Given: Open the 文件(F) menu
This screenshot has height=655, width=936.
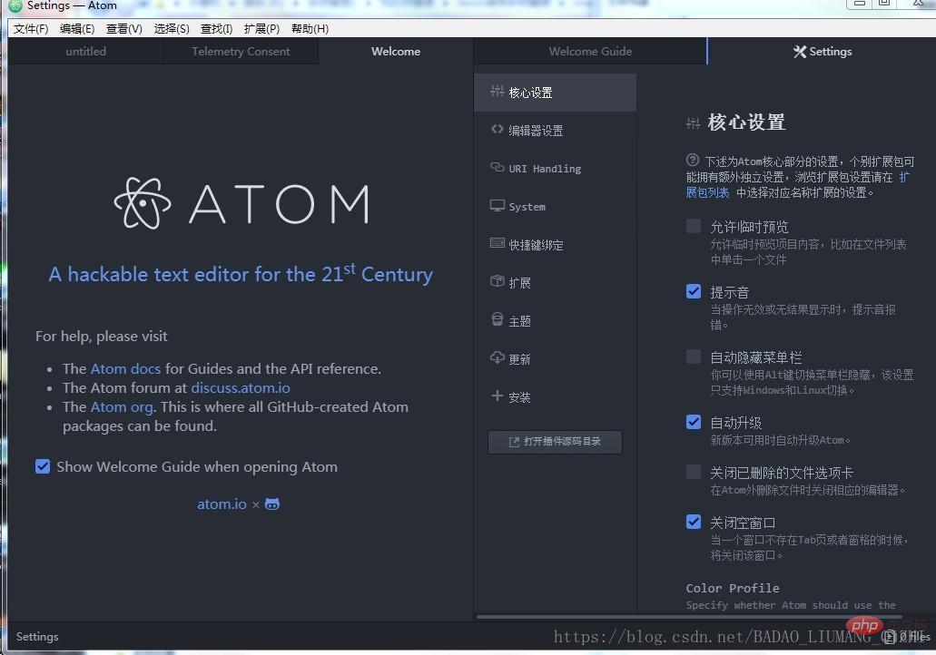Looking at the screenshot, I should click(31, 29).
